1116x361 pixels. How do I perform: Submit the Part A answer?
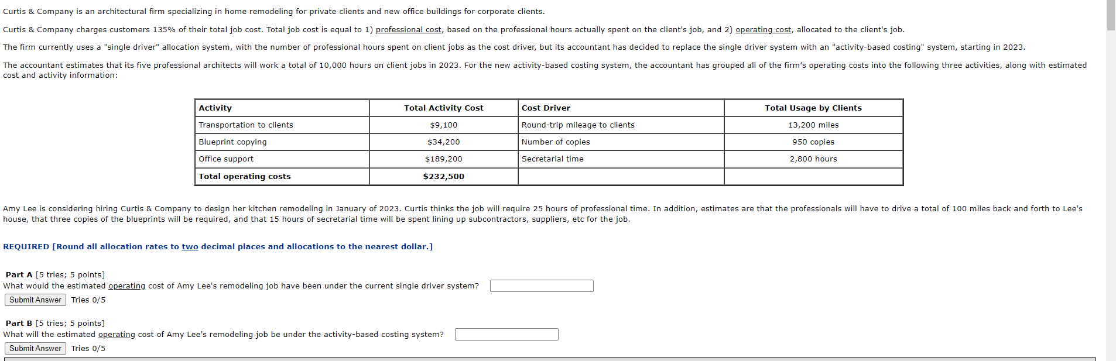point(35,300)
